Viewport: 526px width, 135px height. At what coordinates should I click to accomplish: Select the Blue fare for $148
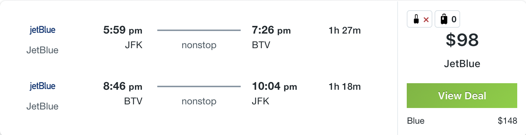(x=462, y=121)
